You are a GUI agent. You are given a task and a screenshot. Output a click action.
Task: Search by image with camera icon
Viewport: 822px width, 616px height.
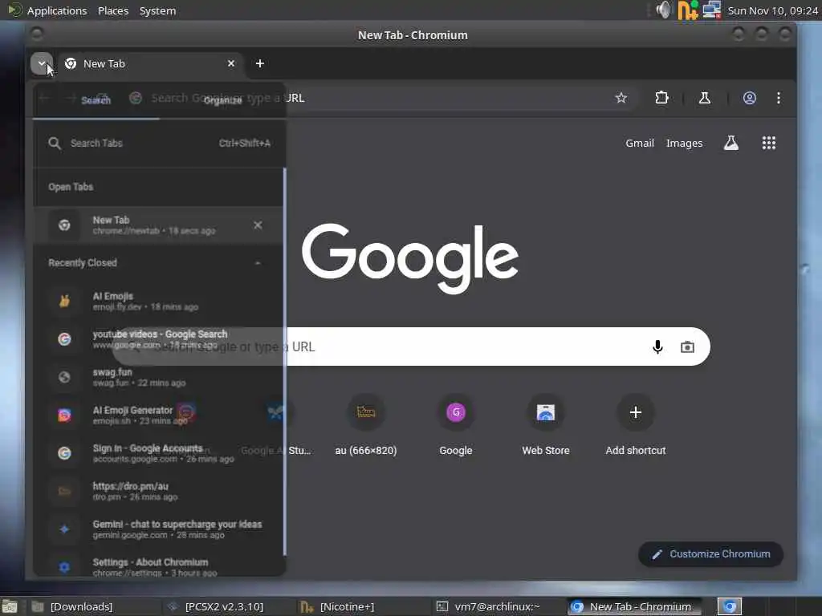click(x=687, y=346)
